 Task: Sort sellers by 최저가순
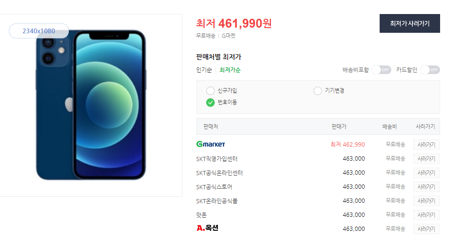point(230,70)
